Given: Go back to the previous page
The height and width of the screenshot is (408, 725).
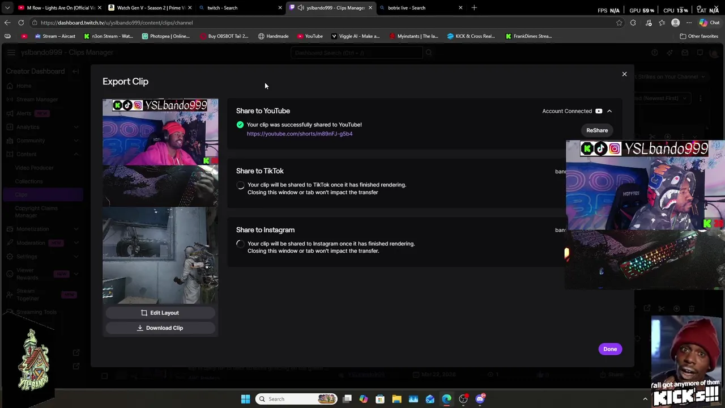Looking at the screenshot, I should point(7,23).
